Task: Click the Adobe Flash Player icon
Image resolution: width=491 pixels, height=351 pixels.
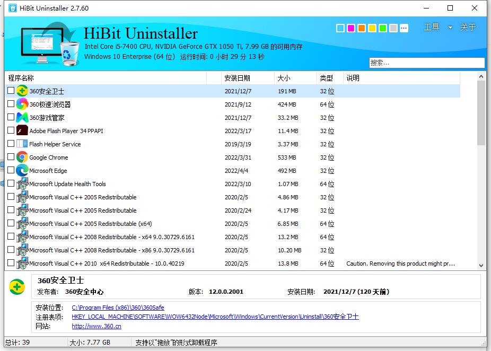Action: tap(22, 131)
